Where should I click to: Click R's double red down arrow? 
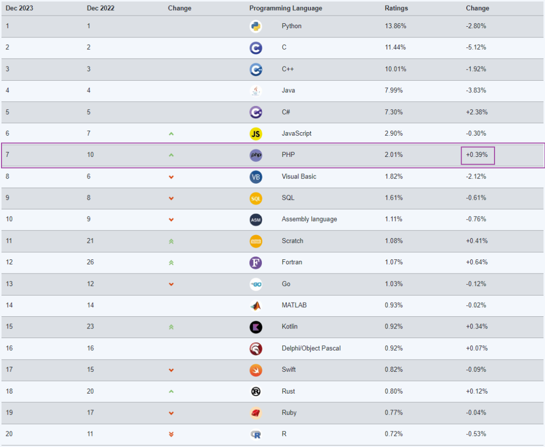pyautogui.click(x=171, y=434)
